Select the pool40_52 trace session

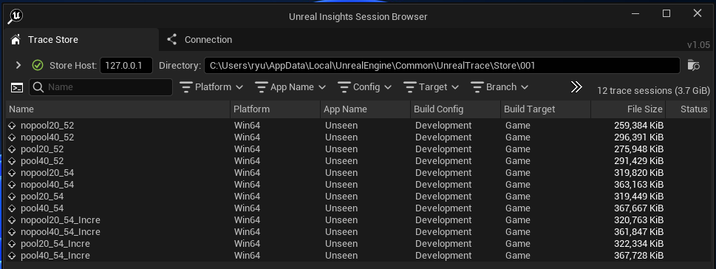click(x=358, y=161)
